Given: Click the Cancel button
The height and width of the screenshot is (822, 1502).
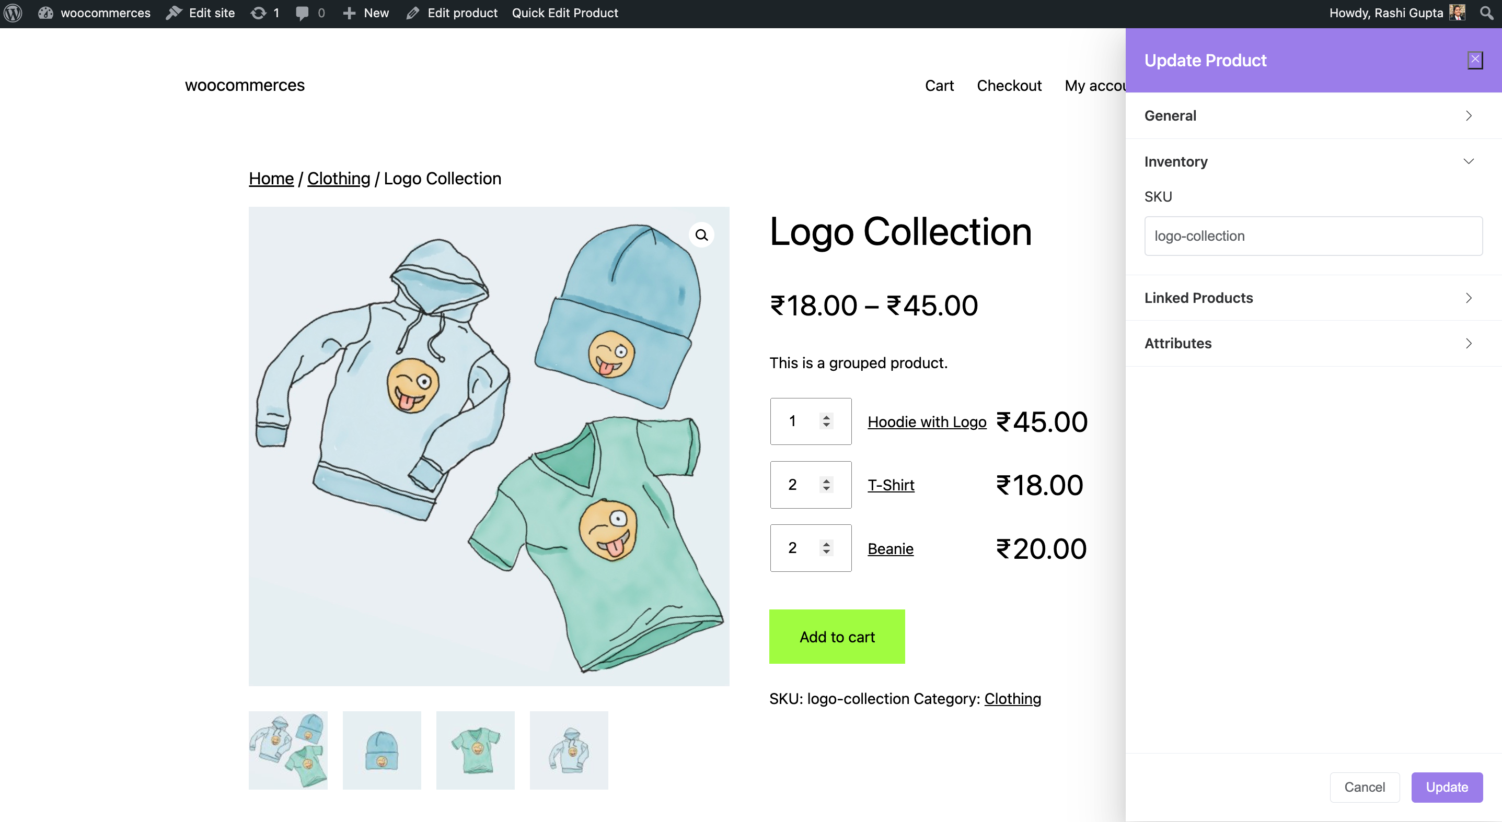Looking at the screenshot, I should coord(1365,787).
